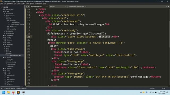Open the Terminal app on taskbar

[x=23, y=92]
